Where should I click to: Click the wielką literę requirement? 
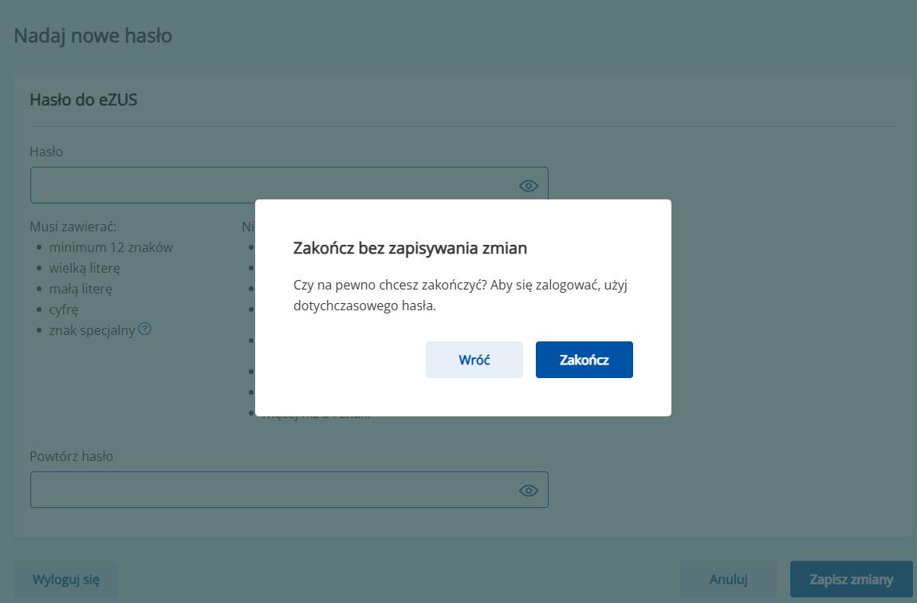[85, 268]
